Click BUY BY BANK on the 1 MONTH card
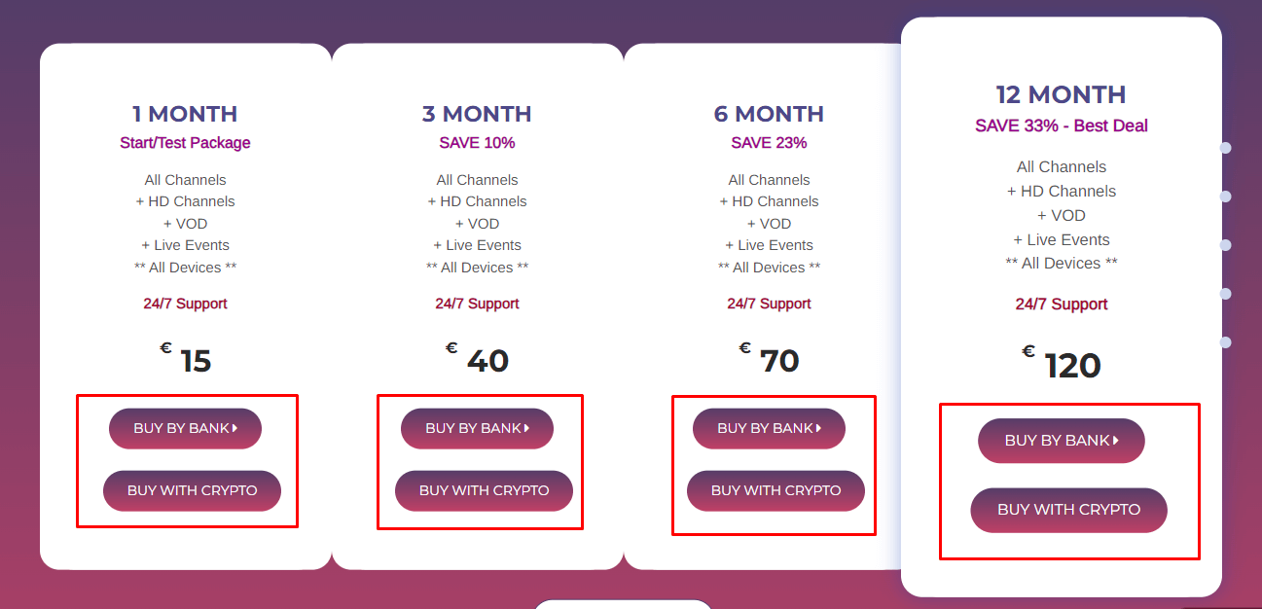This screenshot has width=1262, height=609. point(185,428)
